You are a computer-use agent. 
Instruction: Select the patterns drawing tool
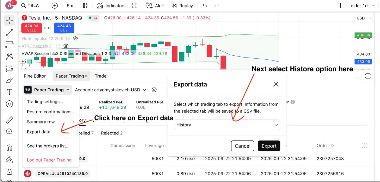9,56
